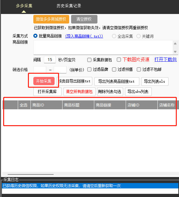Toggle the 过滤品牌 checkbox
Image resolution: width=179 pixels, height=197 pixels.
[x=89, y=69]
